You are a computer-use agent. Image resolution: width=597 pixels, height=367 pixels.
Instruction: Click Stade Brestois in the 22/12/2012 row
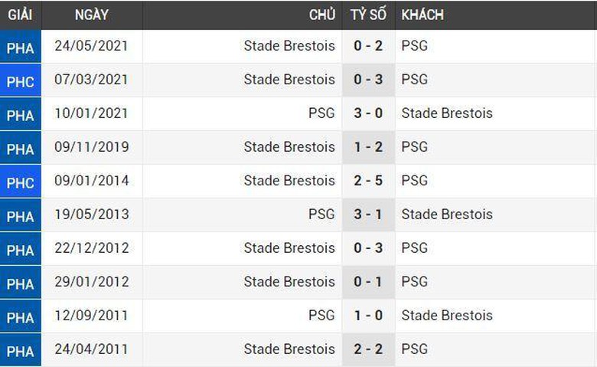tap(289, 248)
